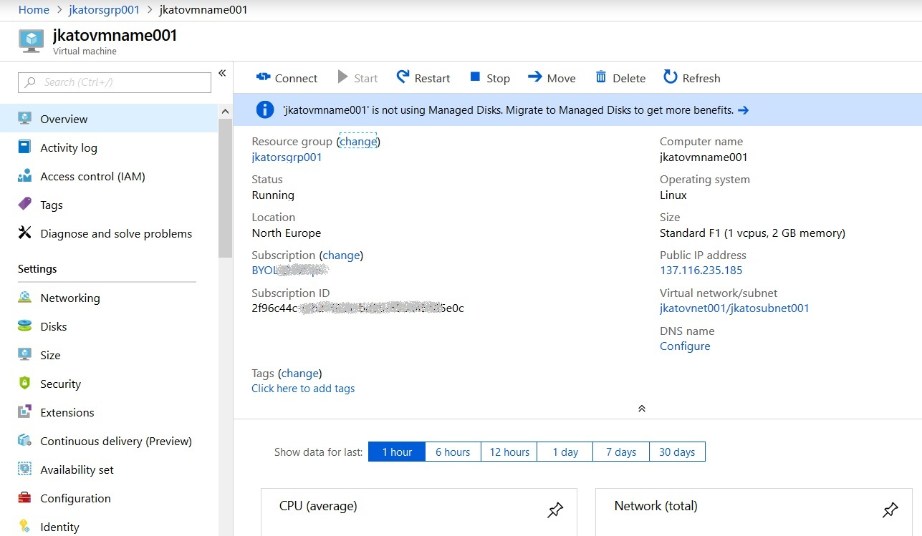
Task: Select the 'Standard F1 (1 vcpus, 2 GB memory)' text
Action: click(x=752, y=233)
